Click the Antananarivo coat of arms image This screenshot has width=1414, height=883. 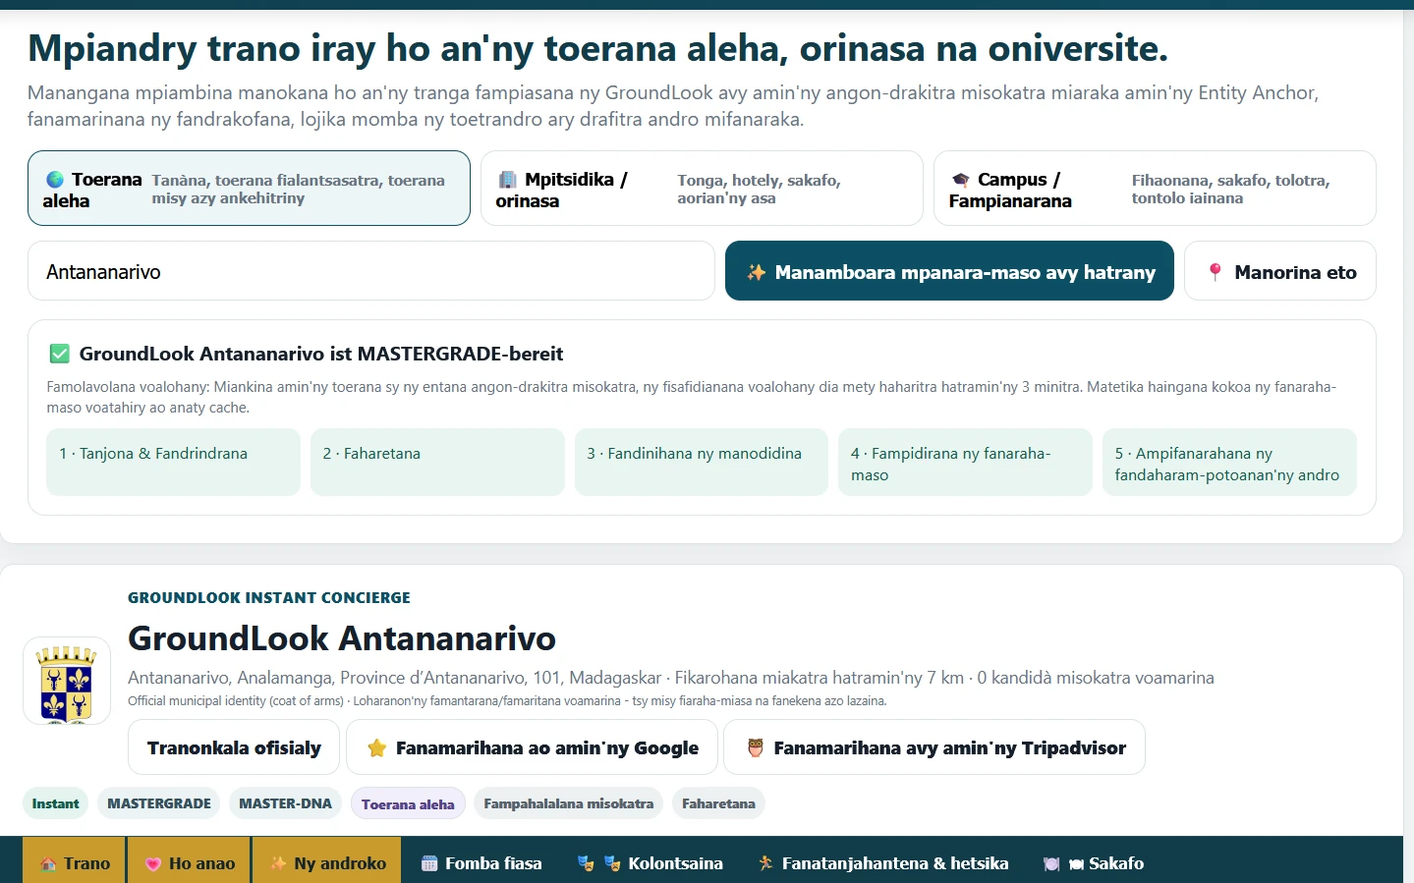(67, 681)
